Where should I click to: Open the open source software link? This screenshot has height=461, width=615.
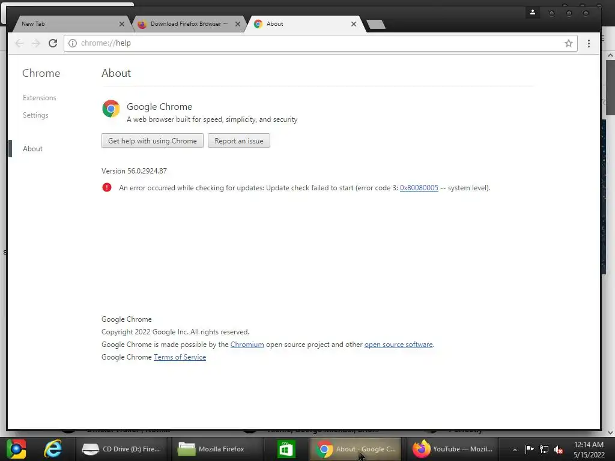[x=398, y=344]
